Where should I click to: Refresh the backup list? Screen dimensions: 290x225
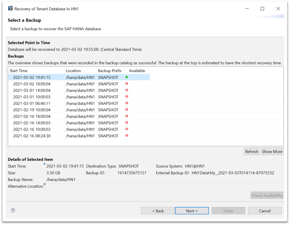[x=251, y=151]
